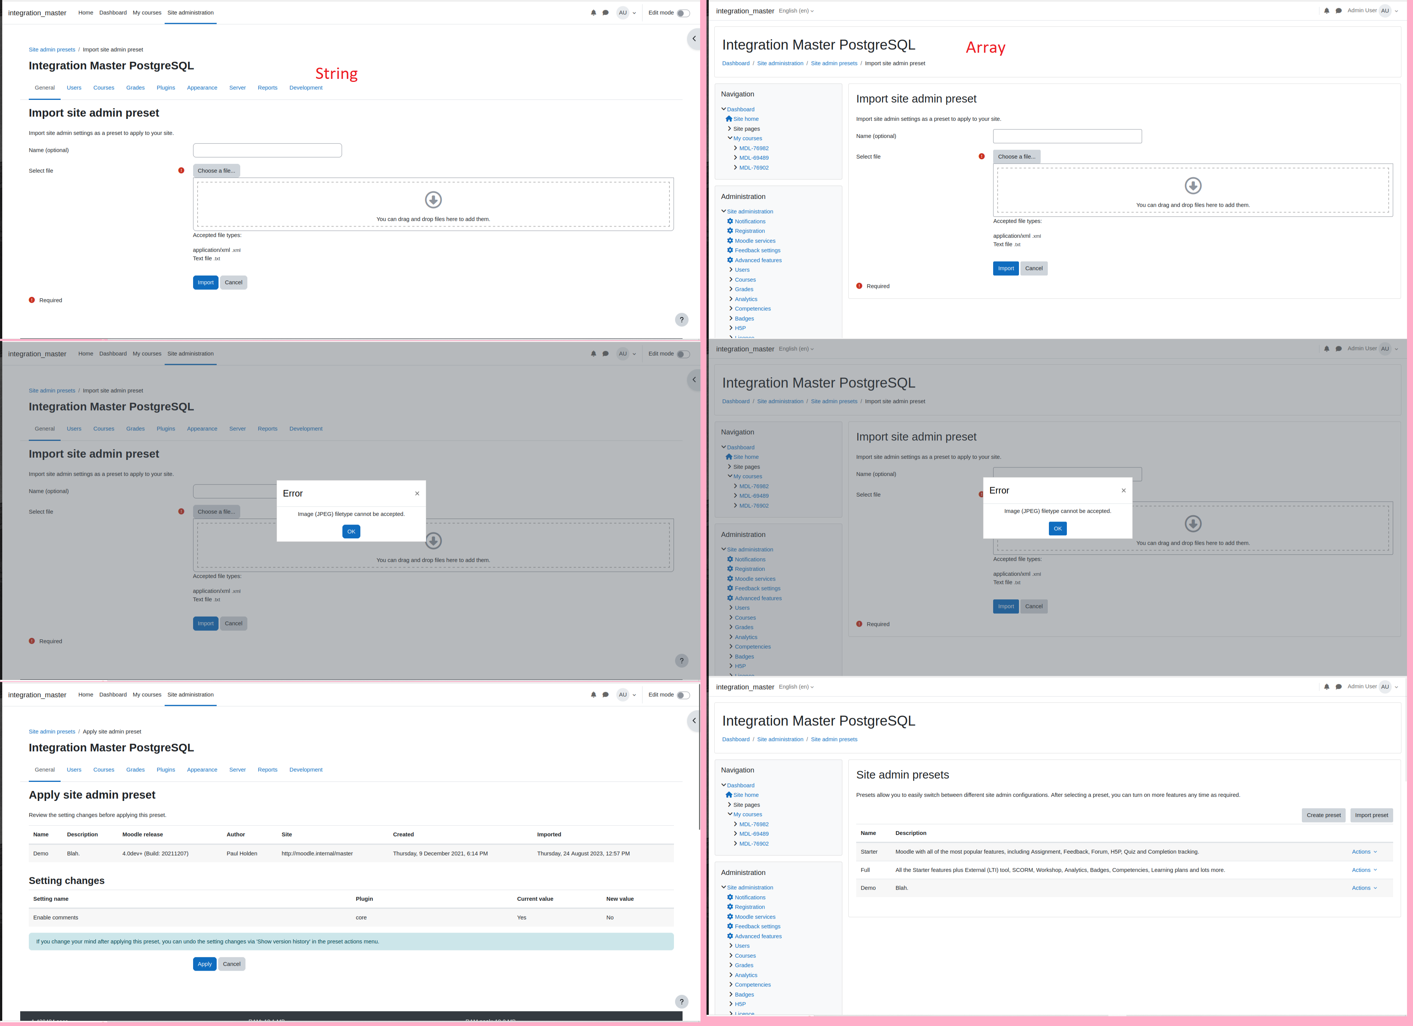Screen dimensions: 1413x1026
Task: Click 'Paul Holden' author cell
Action: (x=242, y=854)
